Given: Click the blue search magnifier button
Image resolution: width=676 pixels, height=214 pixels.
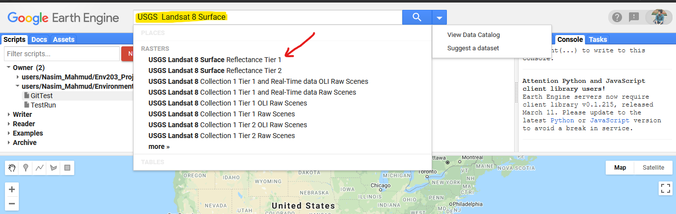Looking at the screenshot, I should click(x=417, y=18).
